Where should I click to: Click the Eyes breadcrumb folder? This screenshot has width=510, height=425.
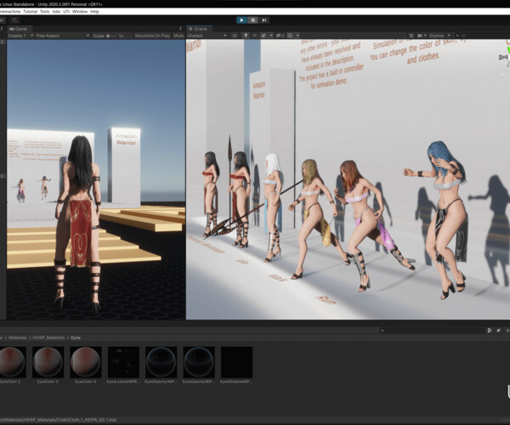(76, 337)
